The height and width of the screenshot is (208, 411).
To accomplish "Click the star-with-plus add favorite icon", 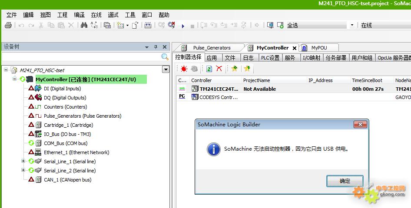I will tap(234, 68).
